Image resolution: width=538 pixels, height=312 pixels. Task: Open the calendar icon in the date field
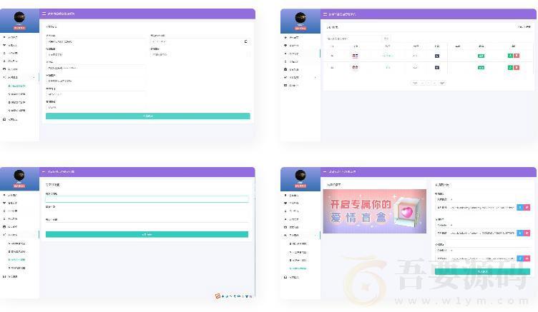pyautogui.click(x=245, y=41)
